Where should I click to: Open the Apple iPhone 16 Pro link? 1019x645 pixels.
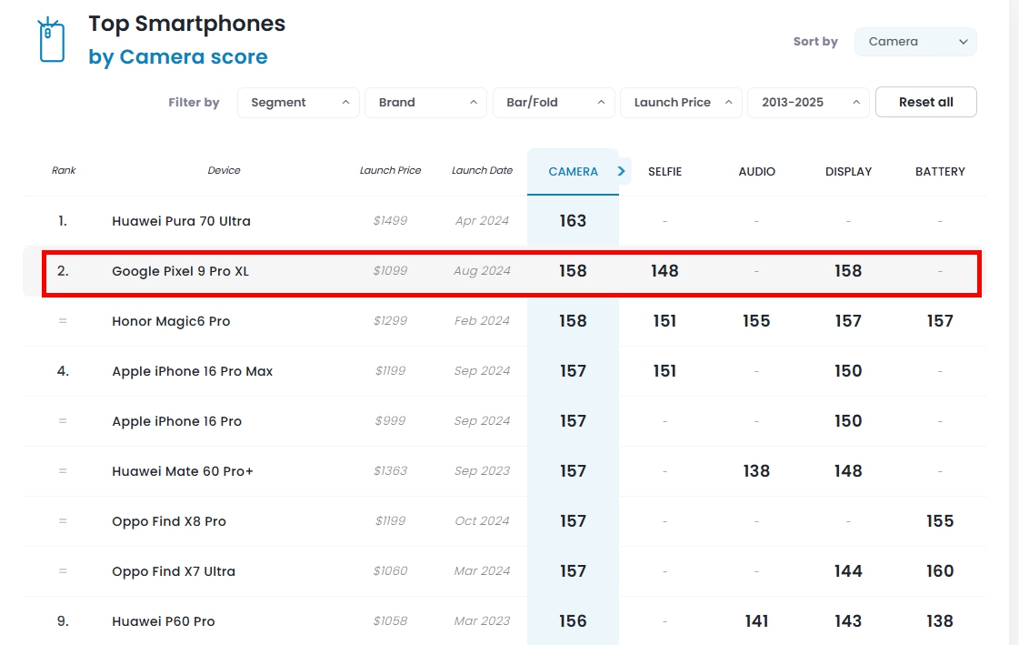point(176,421)
